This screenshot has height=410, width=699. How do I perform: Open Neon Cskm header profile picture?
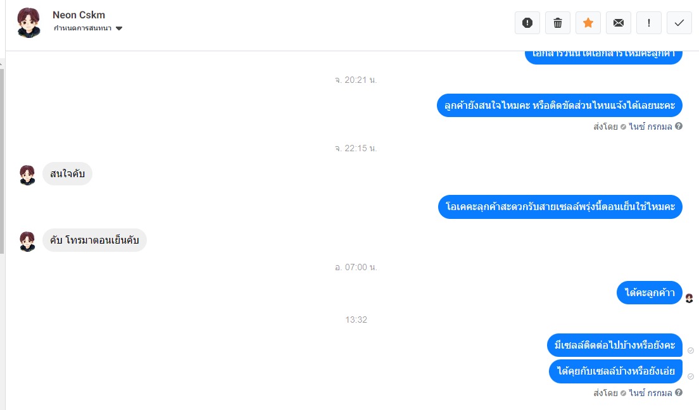(29, 23)
